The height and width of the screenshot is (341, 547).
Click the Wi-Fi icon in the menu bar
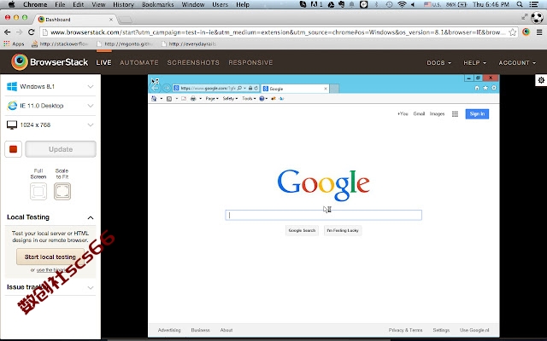402,4
